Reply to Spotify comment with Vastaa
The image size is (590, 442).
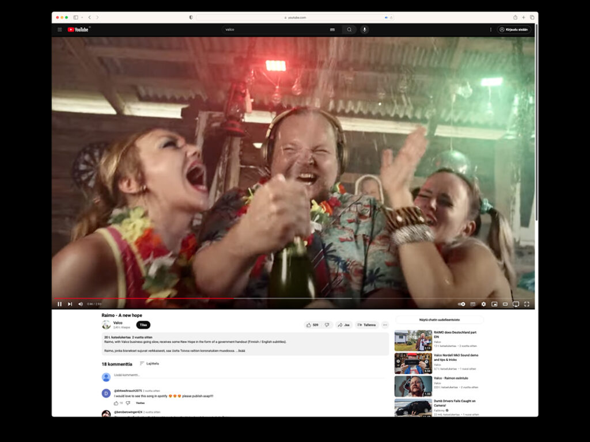[141, 403]
